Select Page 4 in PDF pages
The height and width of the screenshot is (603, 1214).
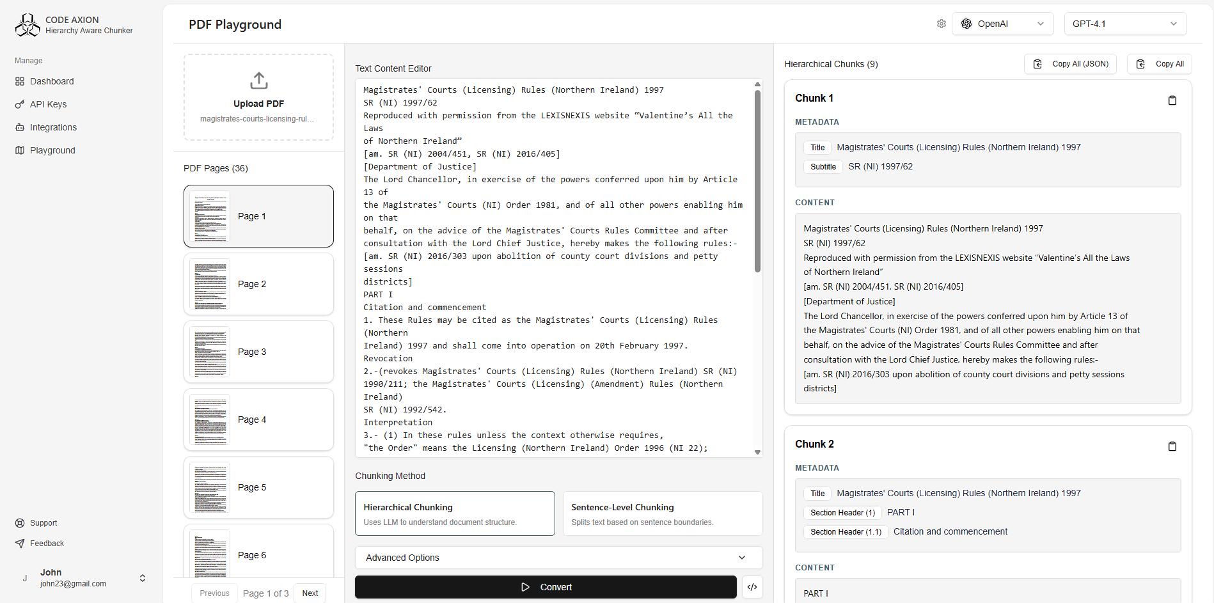coord(258,419)
